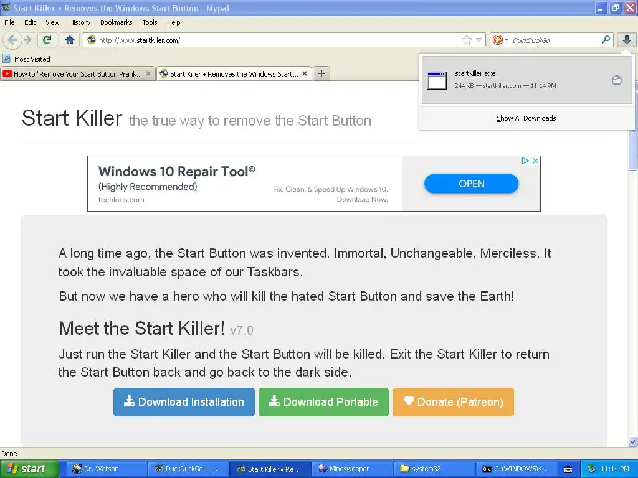This screenshot has height=478, width=638.
Task: Open a new tab with plus button
Action: (x=321, y=73)
